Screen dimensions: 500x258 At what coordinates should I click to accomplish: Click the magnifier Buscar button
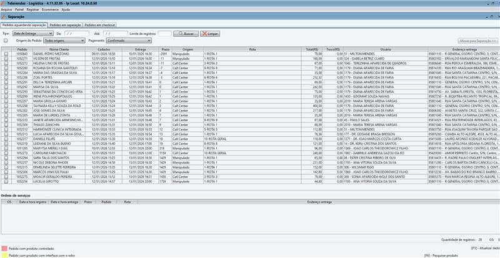pos(186,34)
